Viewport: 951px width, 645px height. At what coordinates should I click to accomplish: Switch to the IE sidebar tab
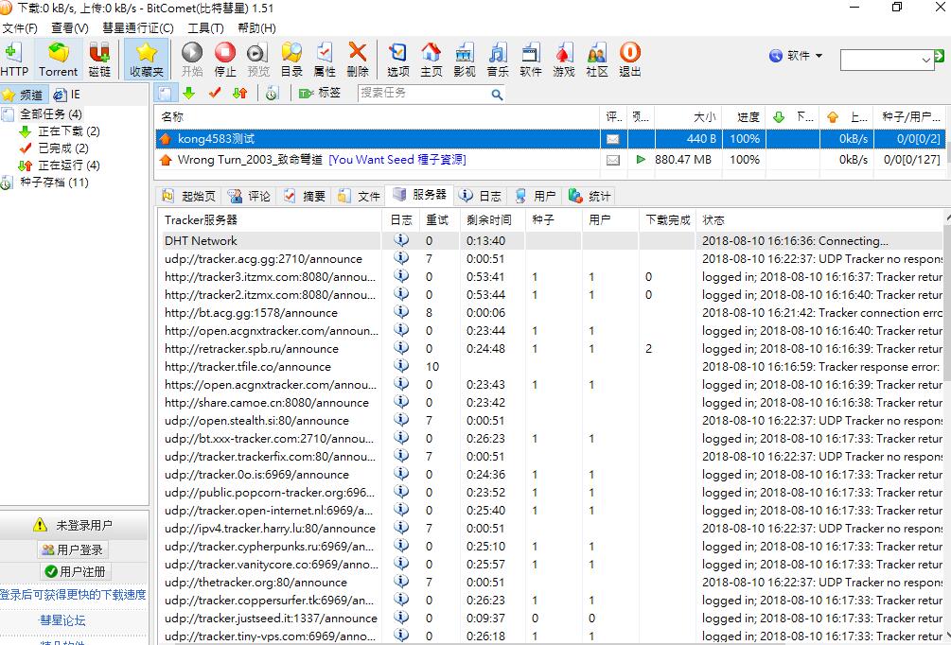pyautogui.click(x=67, y=95)
